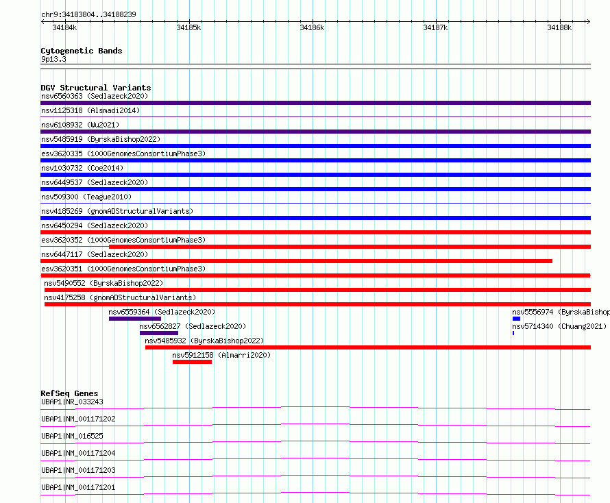This screenshot has height=503, width=610.
Task: Click esv3620351 (1000GenomesConsortiumPhase3) label
Action: (123, 269)
